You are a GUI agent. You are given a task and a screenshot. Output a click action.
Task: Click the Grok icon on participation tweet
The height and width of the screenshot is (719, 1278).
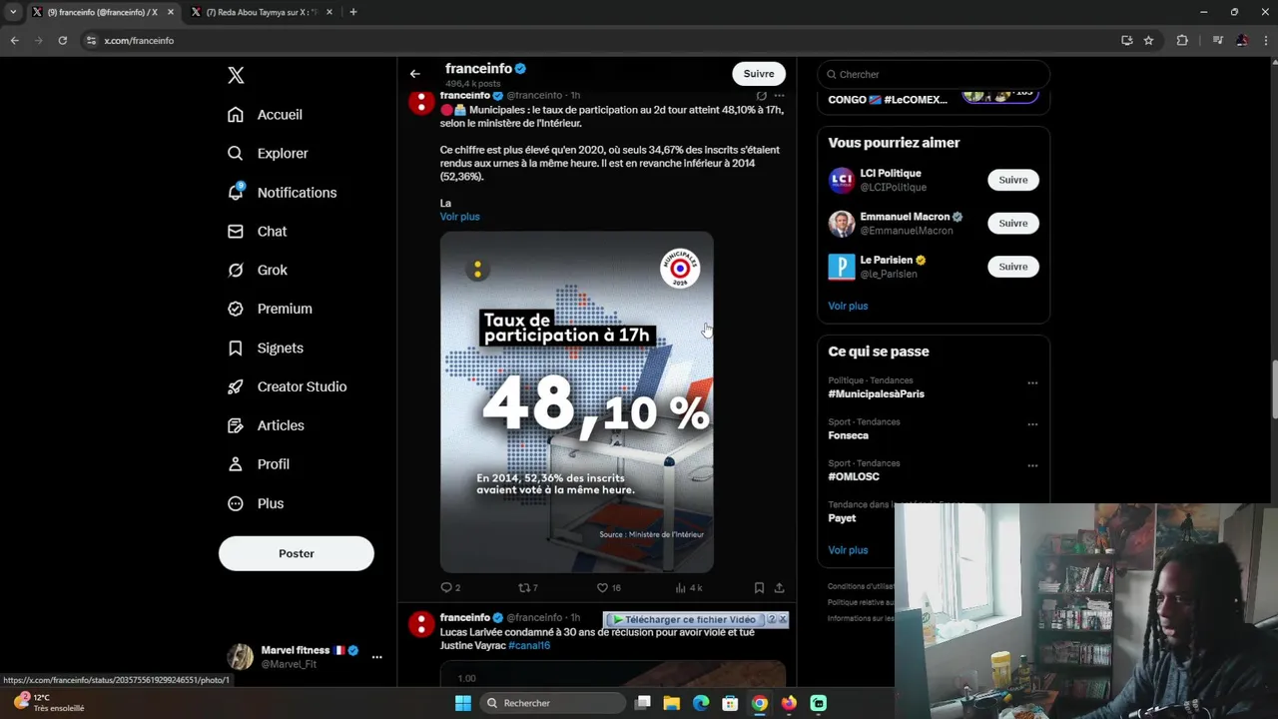tap(761, 96)
